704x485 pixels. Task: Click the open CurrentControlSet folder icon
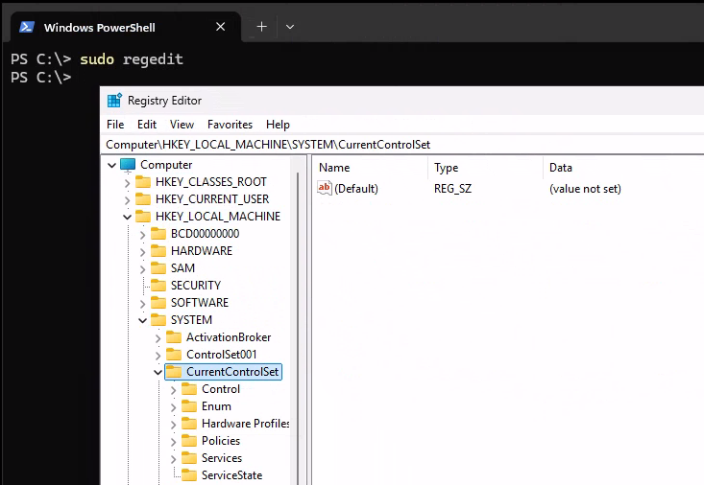[174, 372]
